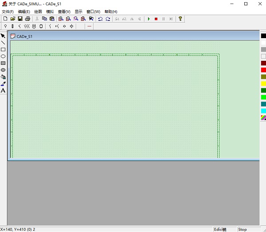The image size is (266, 232).
Task: Pick the red color swatch
Action: [x=263, y=70]
